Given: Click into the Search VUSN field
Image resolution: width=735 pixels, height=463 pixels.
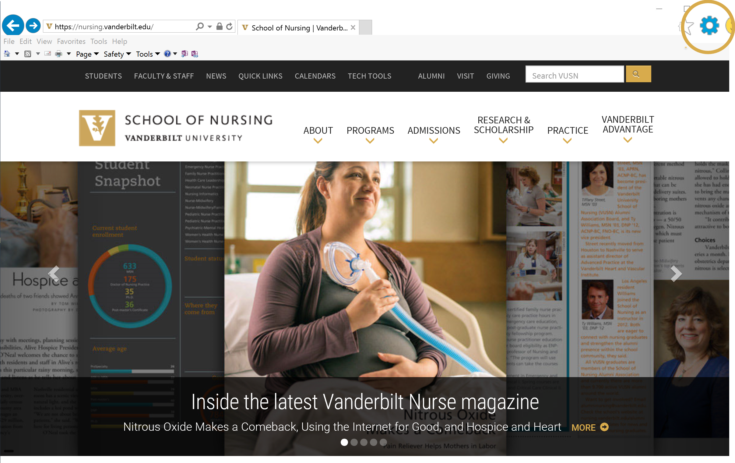Looking at the screenshot, I should tap(575, 74).
